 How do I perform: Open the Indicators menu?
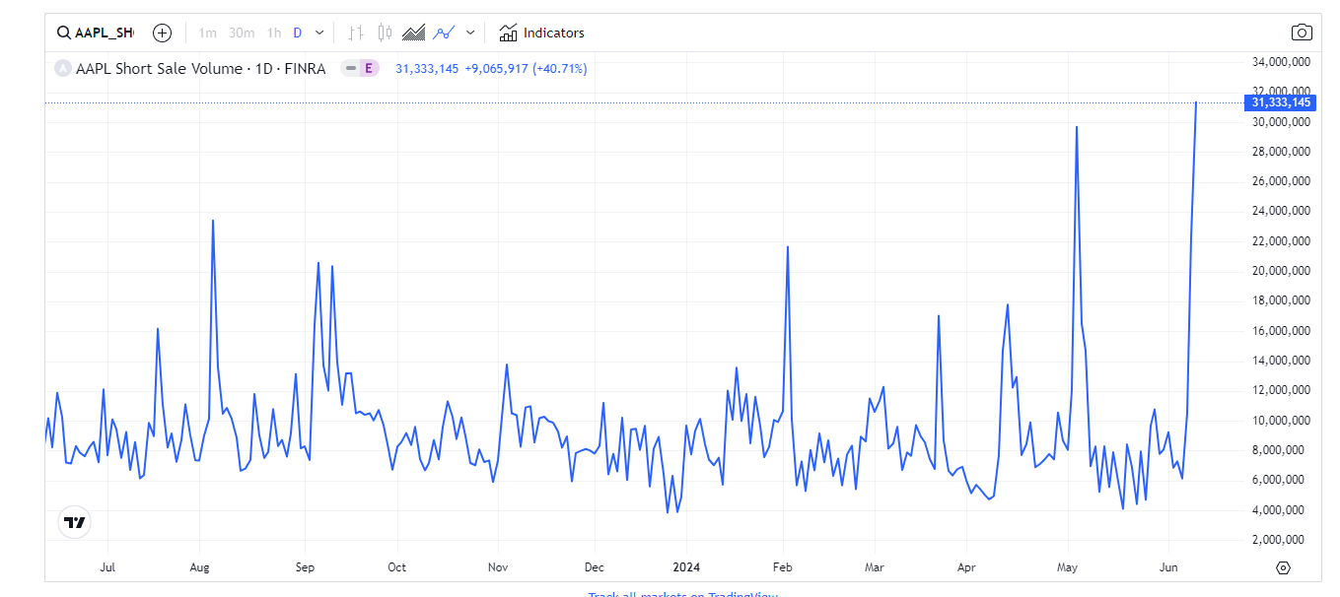click(542, 33)
